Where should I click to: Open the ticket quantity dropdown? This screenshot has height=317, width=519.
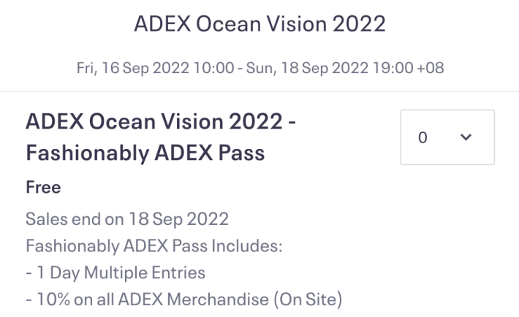[447, 137]
